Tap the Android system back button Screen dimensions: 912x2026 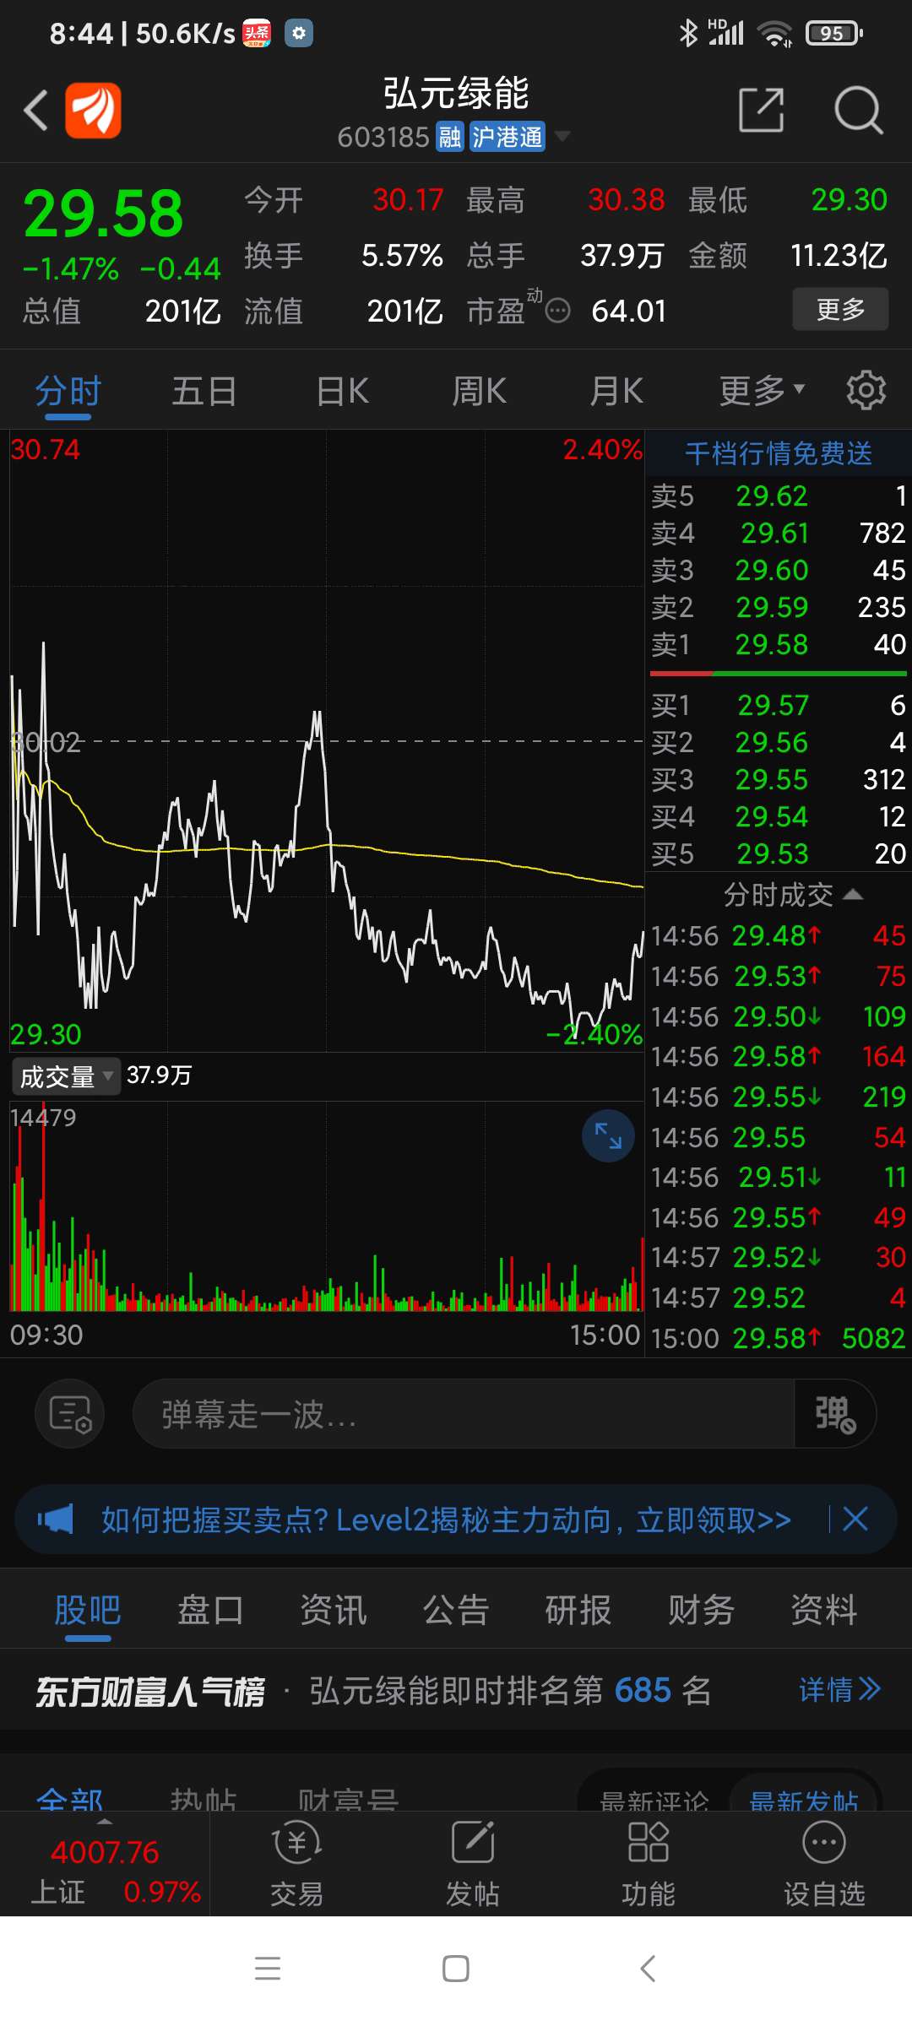[x=648, y=1969]
